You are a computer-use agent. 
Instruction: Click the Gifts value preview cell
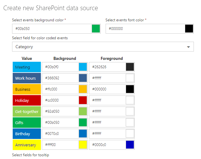point(27,123)
